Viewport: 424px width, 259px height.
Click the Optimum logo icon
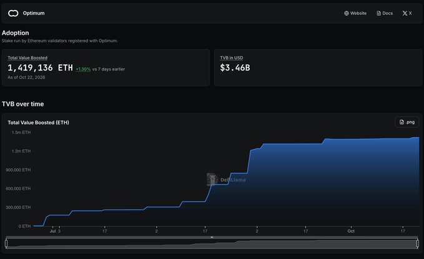click(13, 13)
